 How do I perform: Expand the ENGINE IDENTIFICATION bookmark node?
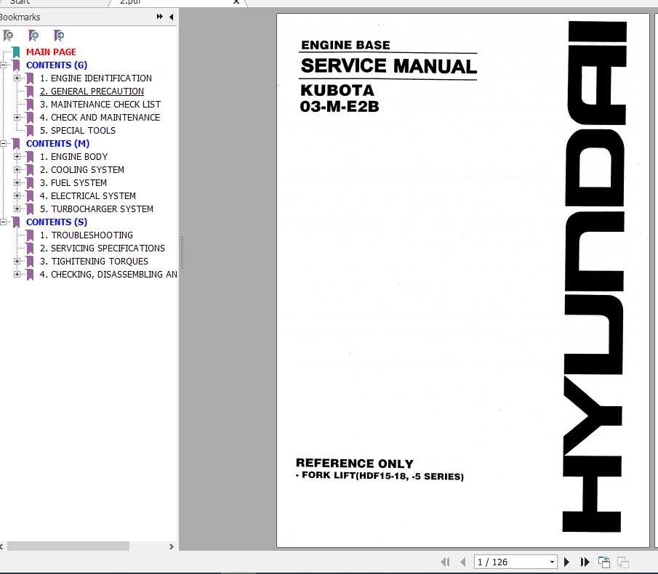coord(17,78)
